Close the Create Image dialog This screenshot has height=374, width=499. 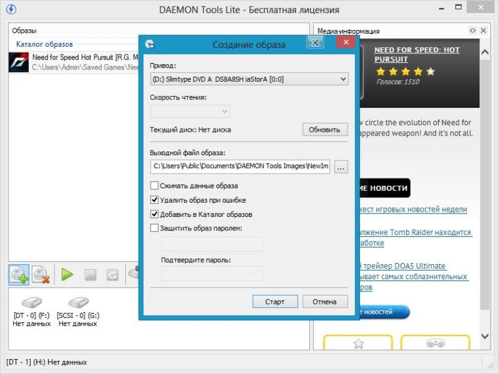tap(346, 42)
